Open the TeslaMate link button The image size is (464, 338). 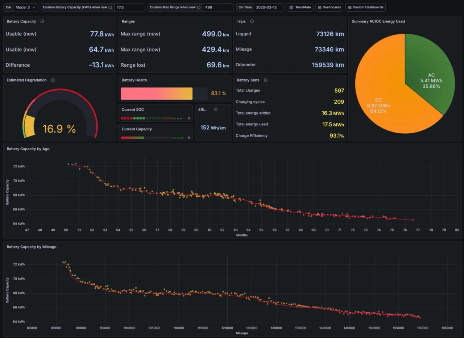[300, 7]
